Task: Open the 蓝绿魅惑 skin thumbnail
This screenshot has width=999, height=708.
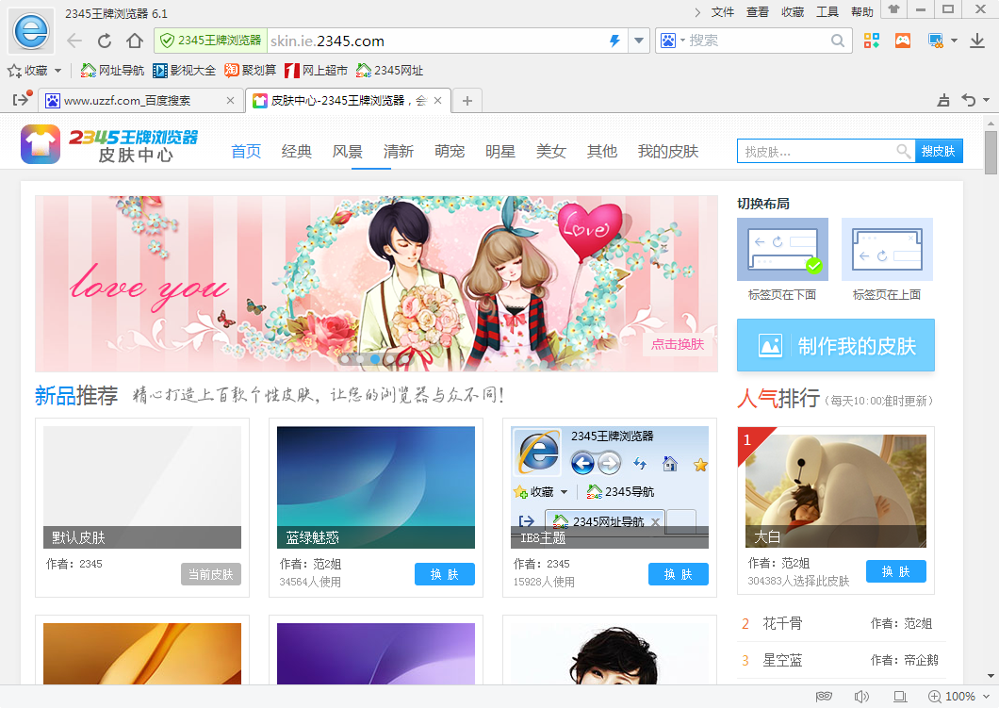Action: coord(376,487)
